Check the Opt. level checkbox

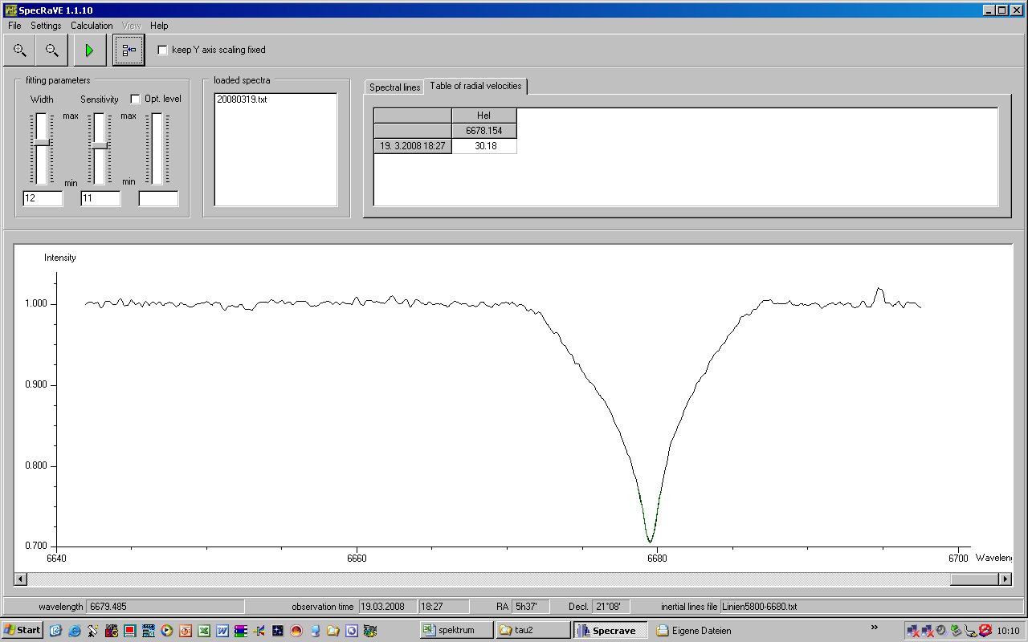coord(136,100)
